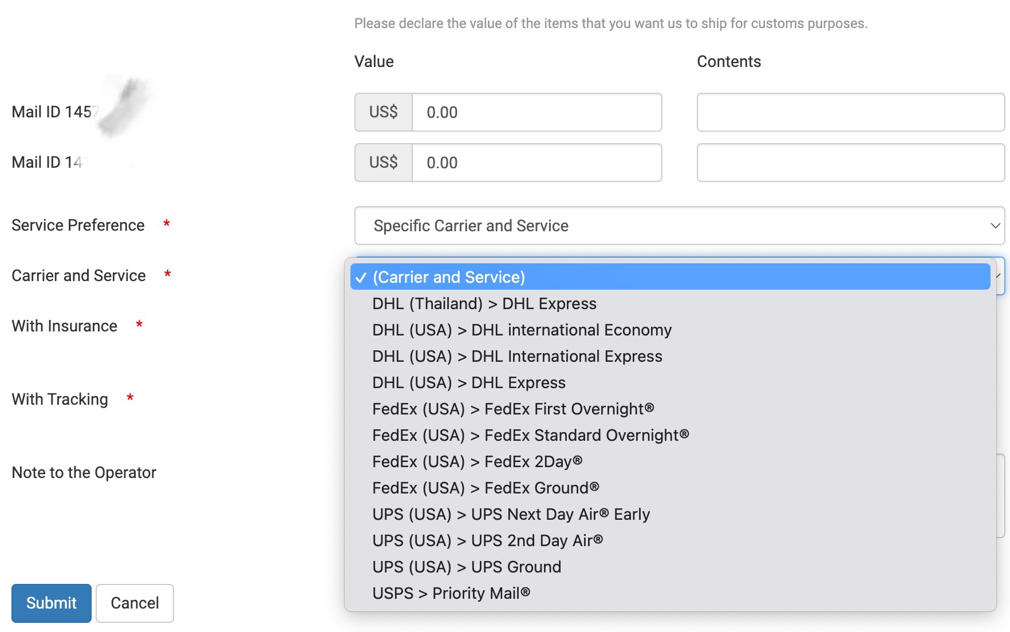The image size is (1010, 632).
Task: Choose FedEx First Overnight option
Action: (x=670, y=409)
